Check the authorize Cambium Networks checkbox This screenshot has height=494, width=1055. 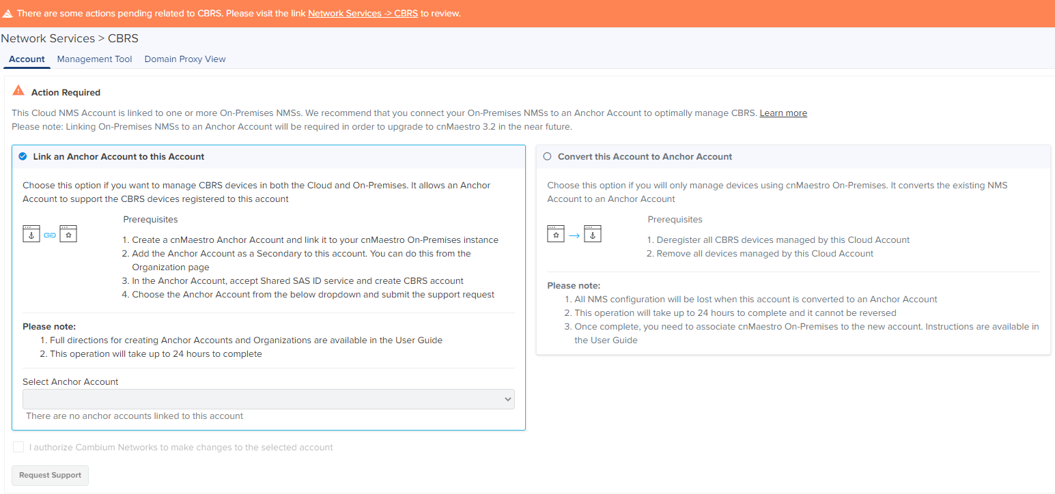point(18,448)
